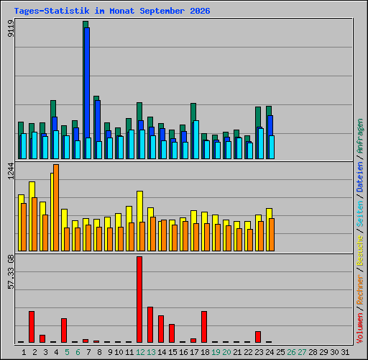Click the green Anfragen legend label
The height and width of the screenshot is (360, 368).
click(360, 136)
